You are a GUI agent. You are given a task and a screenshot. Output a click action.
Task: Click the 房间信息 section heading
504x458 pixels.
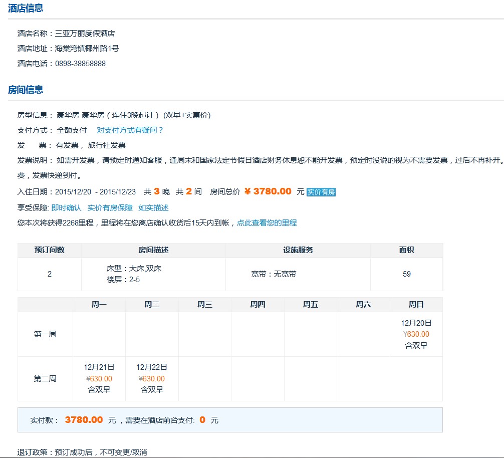click(x=26, y=90)
